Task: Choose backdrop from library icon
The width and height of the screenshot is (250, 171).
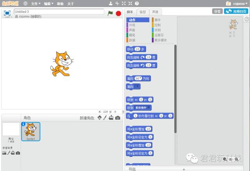Action: click(x=4, y=153)
